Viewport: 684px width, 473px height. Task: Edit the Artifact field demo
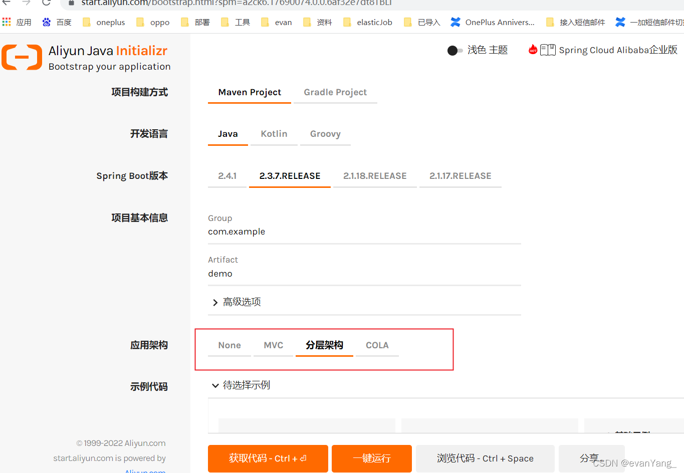click(x=364, y=274)
